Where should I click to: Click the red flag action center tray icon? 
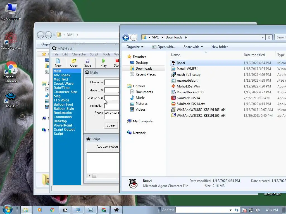[244, 210]
